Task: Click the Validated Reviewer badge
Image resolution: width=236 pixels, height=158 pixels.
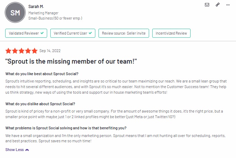Action: [26, 33]
